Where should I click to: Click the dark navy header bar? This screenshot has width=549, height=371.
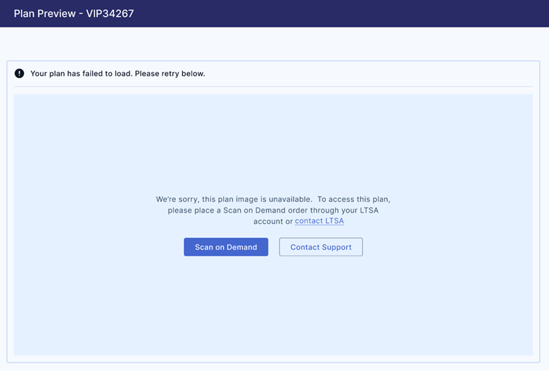pos(352,13)
